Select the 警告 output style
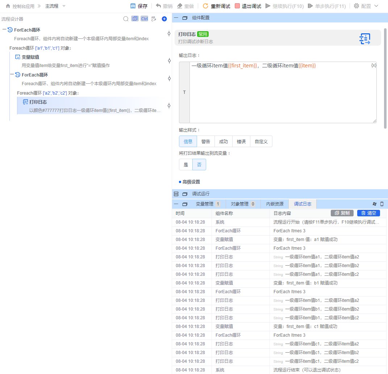 point(206,142)
